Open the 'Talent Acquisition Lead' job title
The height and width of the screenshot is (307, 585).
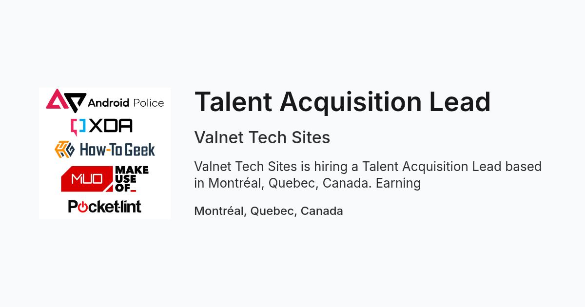pos(342,102)
